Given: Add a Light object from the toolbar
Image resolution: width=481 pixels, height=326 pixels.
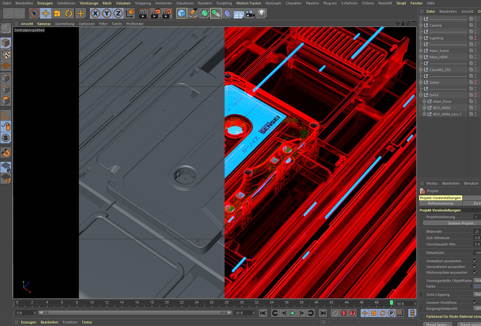Looking at the screenshot, I should [262, 13].
